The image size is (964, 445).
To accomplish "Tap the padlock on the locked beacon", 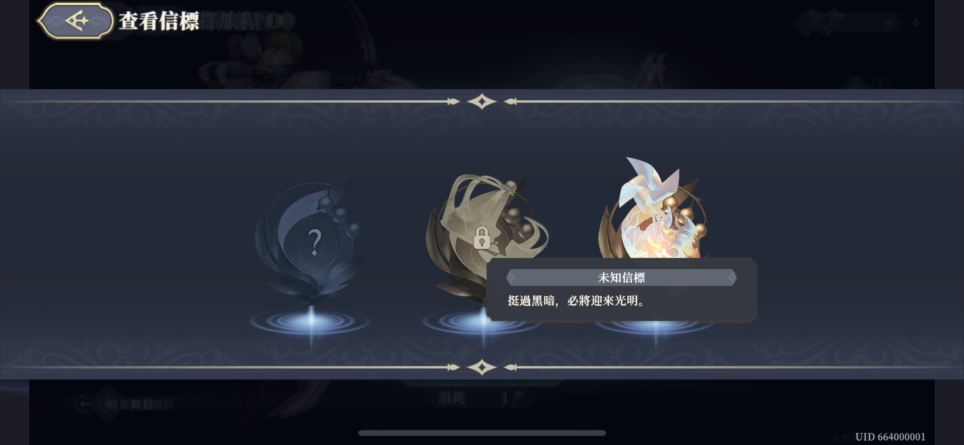I will click(x=482, y=238).
